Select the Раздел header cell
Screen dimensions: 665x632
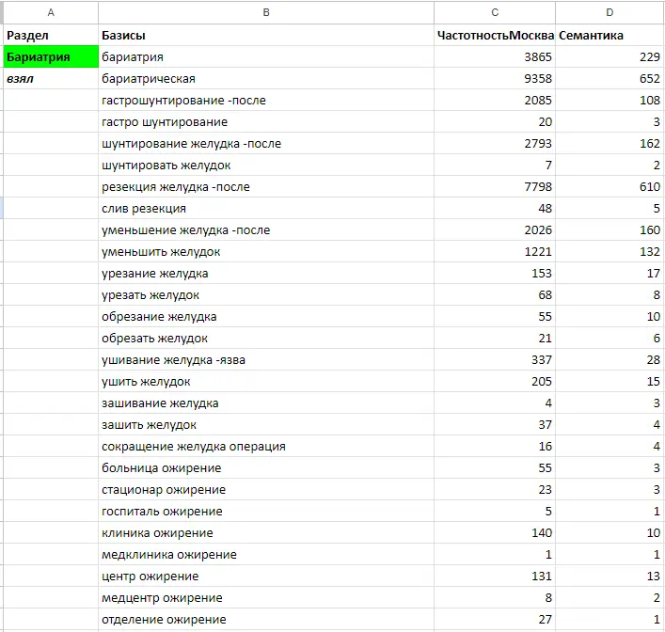pos(50,36)
